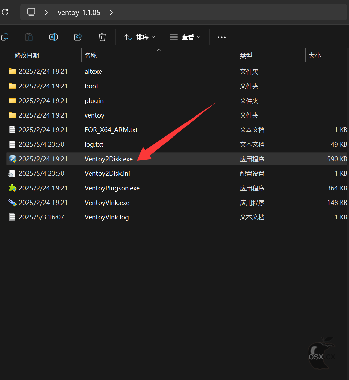
Task: Click the FOR_X64_ARM.txt file icon
Action: pyautogui.click(x=12, y=130)
